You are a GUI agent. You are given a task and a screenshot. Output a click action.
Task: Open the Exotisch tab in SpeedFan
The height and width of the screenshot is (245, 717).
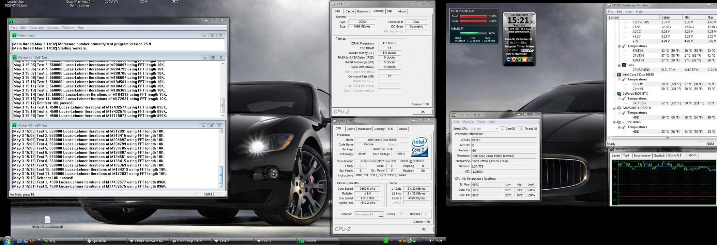click(x=659, y=156)
